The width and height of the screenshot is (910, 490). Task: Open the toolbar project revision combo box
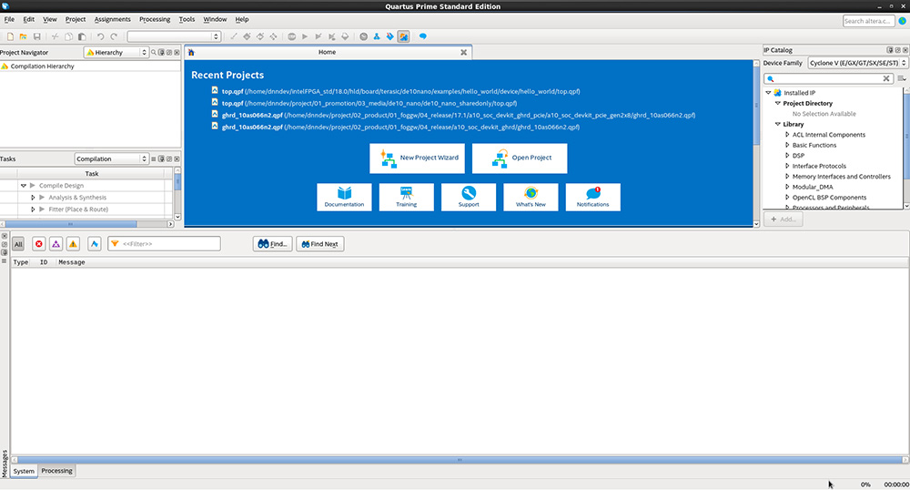click(174, 36)
